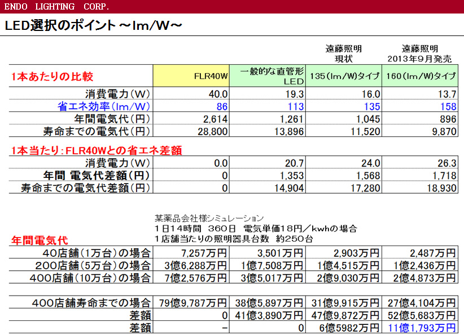The width and height of the screenshot is (464, 335).
Task: Select the 寿命までの電気代差額(円) row label
Action: [x=86, y=187]
